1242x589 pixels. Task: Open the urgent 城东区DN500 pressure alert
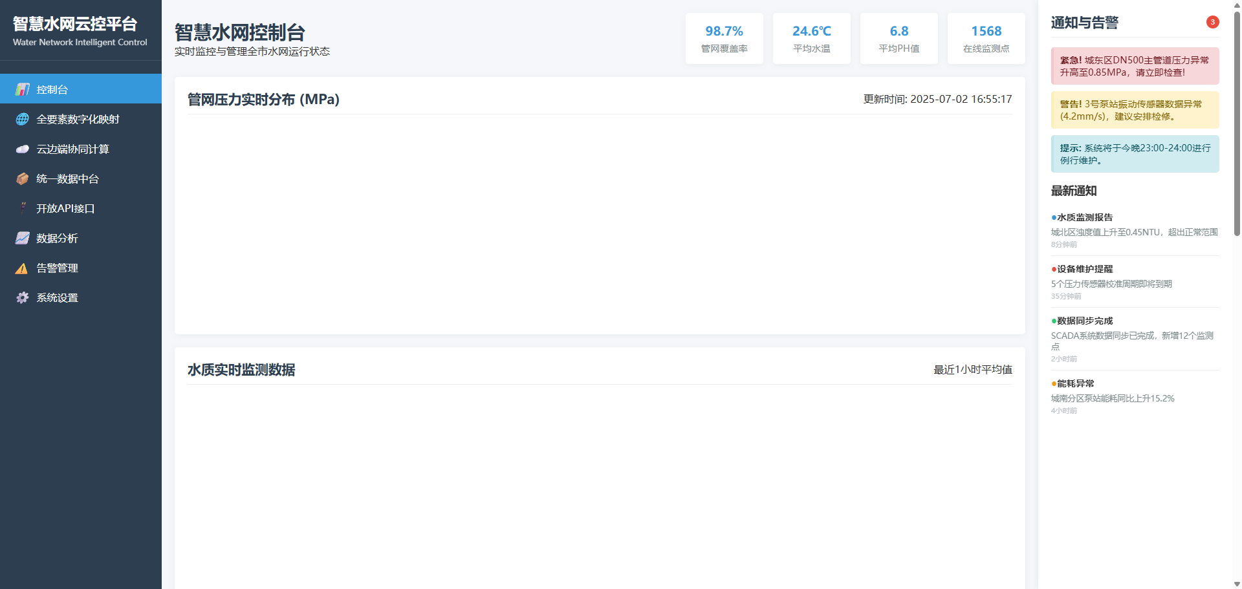coord(1135,66)
